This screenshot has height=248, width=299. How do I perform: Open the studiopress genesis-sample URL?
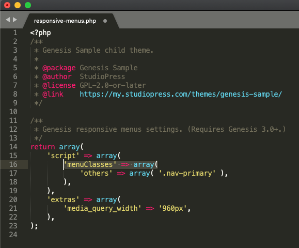coord(181,94)
